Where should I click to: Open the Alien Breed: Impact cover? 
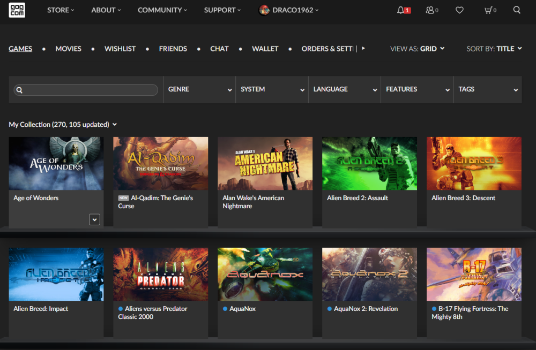(56, 274)
